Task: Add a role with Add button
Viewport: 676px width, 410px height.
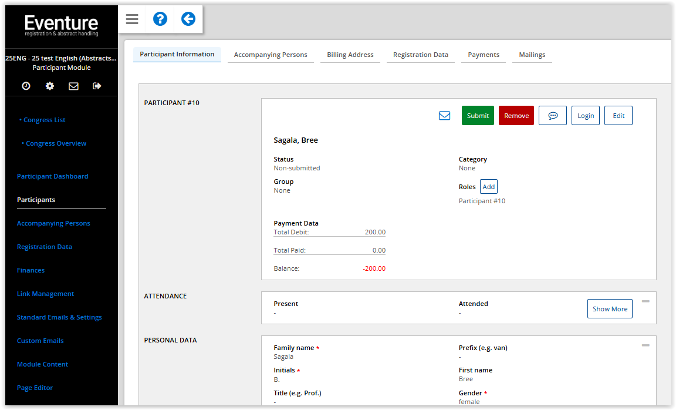Action: [x=488, y=187]
